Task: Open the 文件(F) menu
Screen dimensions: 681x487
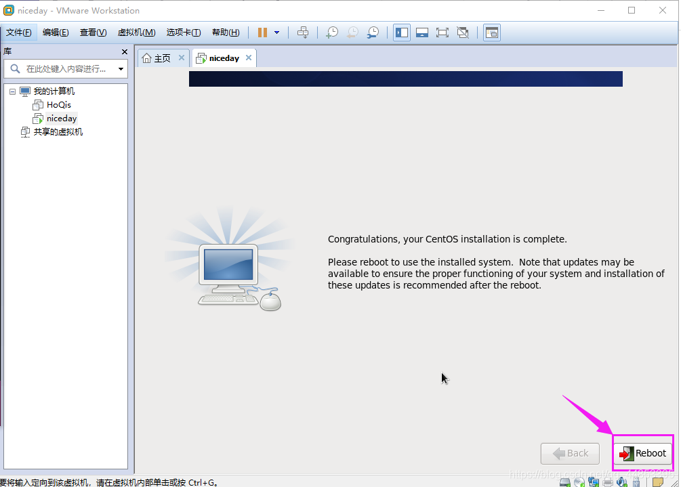Action: (x=19, y=33)
